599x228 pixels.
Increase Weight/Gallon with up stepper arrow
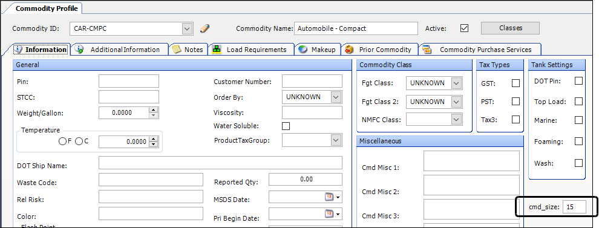pos(154,110)
